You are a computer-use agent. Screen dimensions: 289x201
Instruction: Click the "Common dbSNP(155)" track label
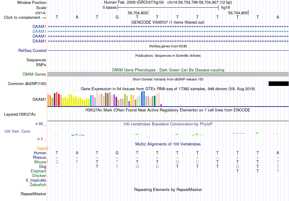[27, 84]
